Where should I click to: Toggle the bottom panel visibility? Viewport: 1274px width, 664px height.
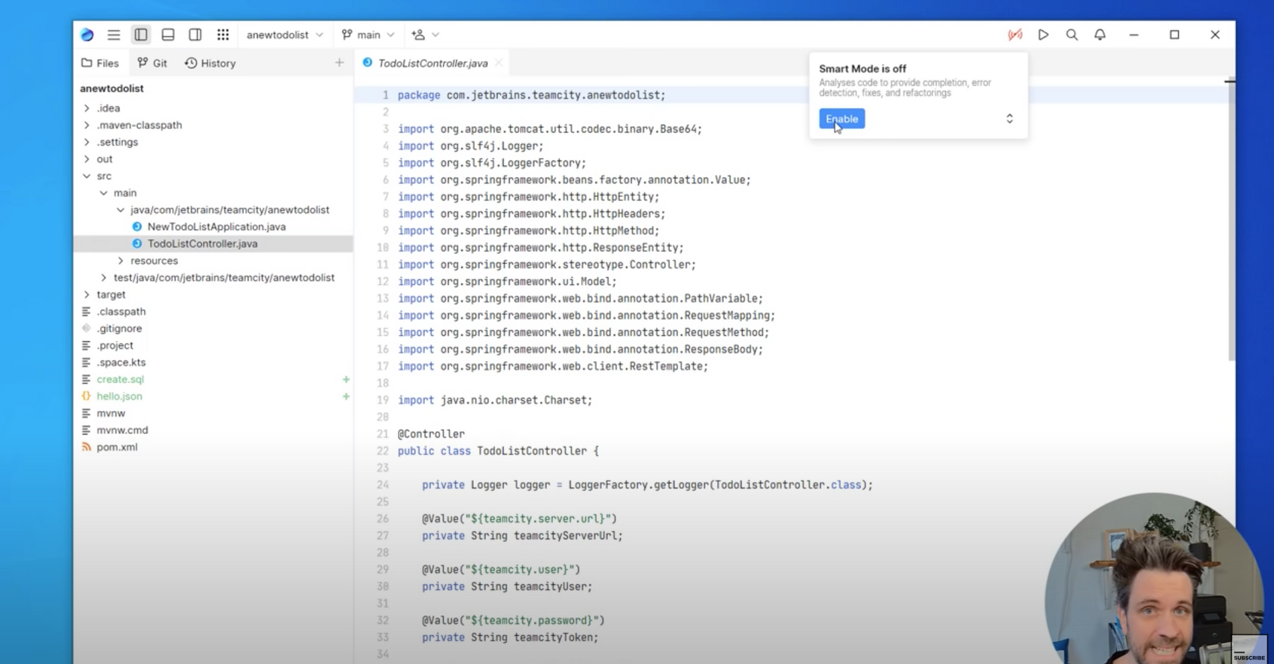click(168, 34)
